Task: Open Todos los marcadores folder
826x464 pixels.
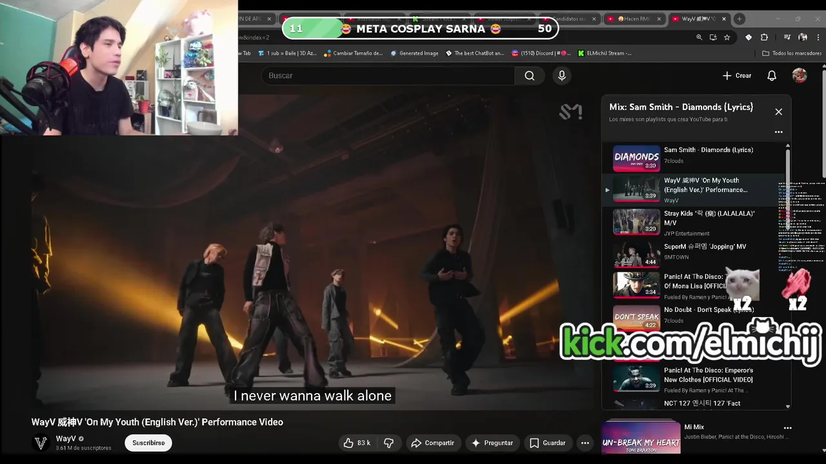Action: coord(791,53)
